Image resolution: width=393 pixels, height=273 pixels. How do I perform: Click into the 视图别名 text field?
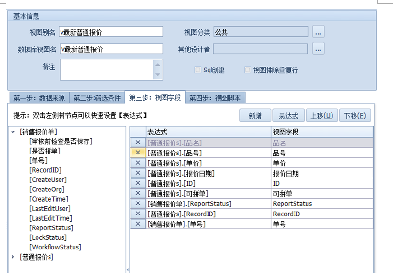(x=111, y=32)
